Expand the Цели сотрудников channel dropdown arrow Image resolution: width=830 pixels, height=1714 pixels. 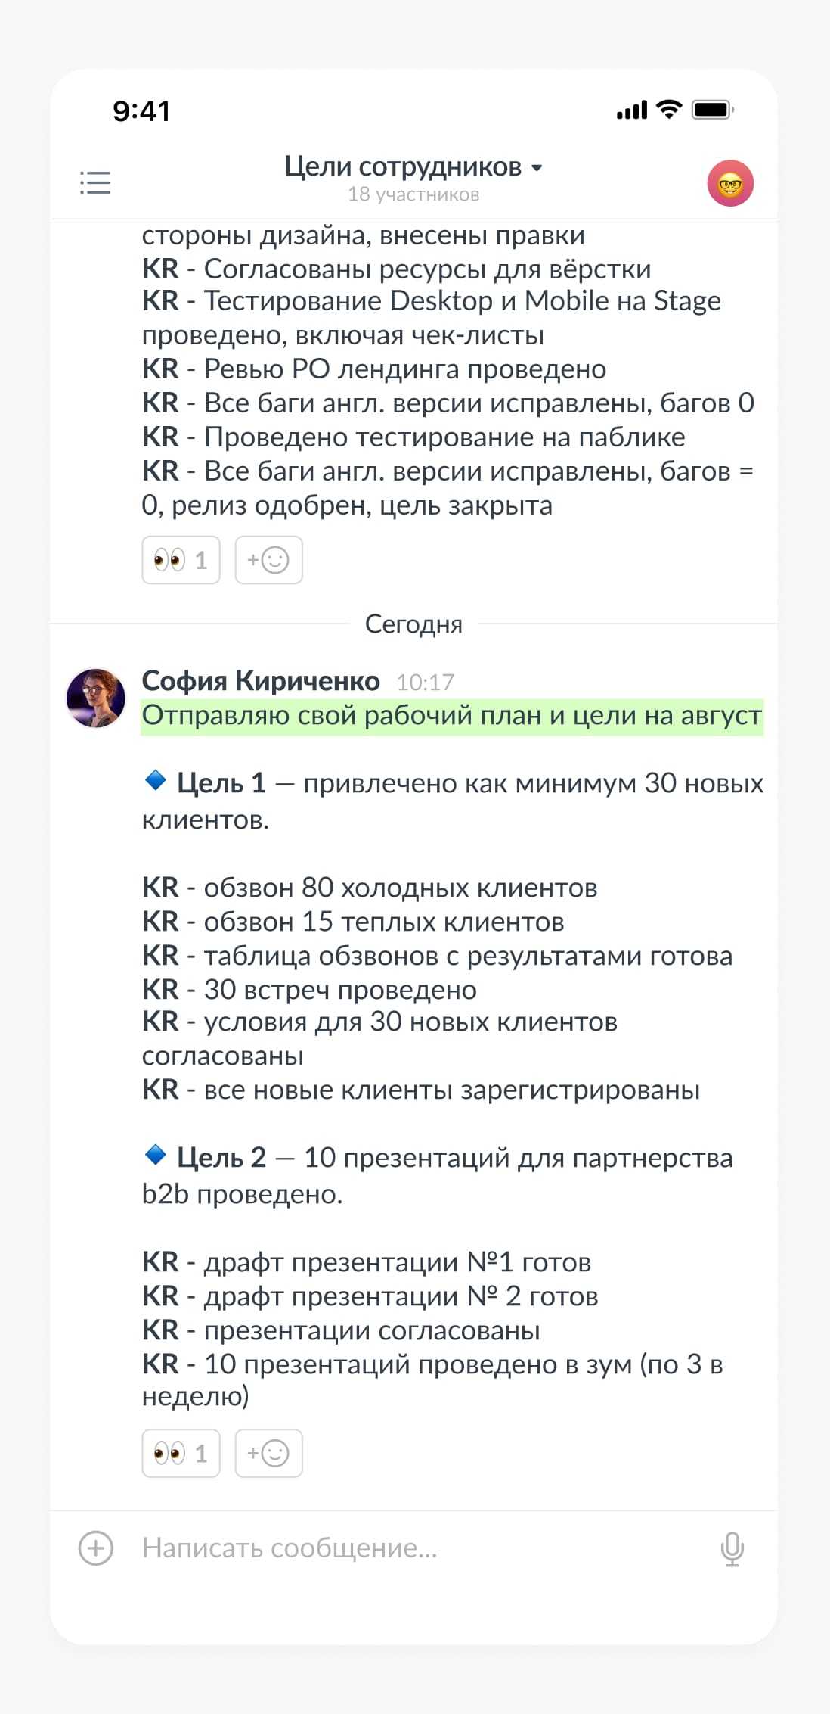point(537,168)
